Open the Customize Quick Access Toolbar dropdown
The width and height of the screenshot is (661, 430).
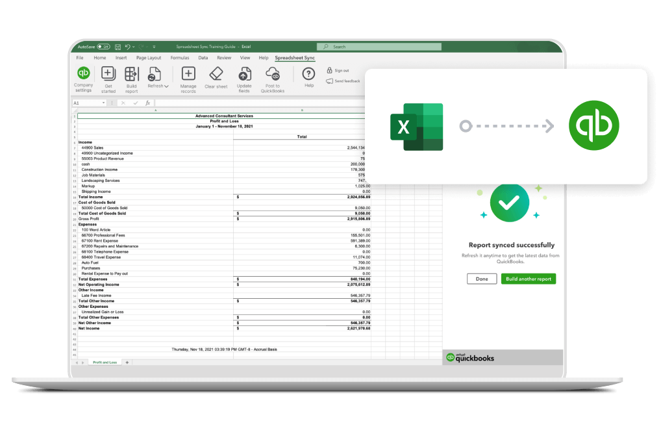tap(154, 47)
